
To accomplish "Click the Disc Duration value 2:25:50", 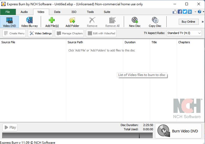I will 148,125.
